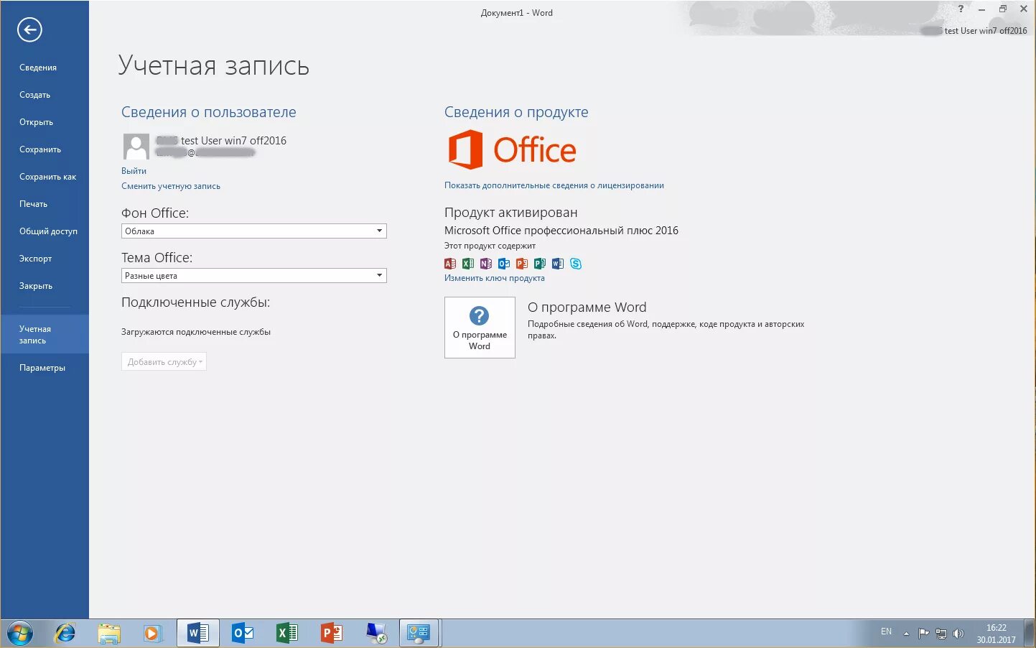Open the О программе Word button
Image resolution: width=1036 pixels, height=648 pixels.
(480, 328)
